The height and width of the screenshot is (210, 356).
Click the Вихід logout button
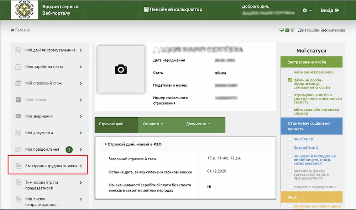[x=330, y=10]
